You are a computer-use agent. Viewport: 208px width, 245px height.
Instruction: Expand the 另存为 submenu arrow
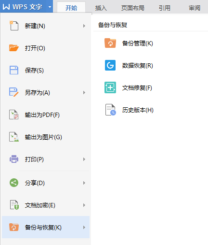tap(84, 92)
